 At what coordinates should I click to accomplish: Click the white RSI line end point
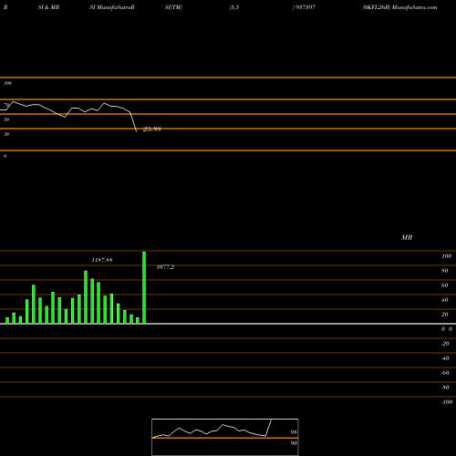[x=136, y=131]
